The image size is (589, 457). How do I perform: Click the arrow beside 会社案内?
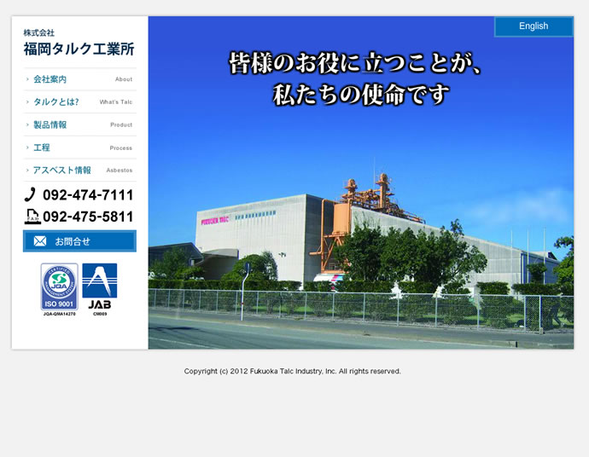click(27, 79)
